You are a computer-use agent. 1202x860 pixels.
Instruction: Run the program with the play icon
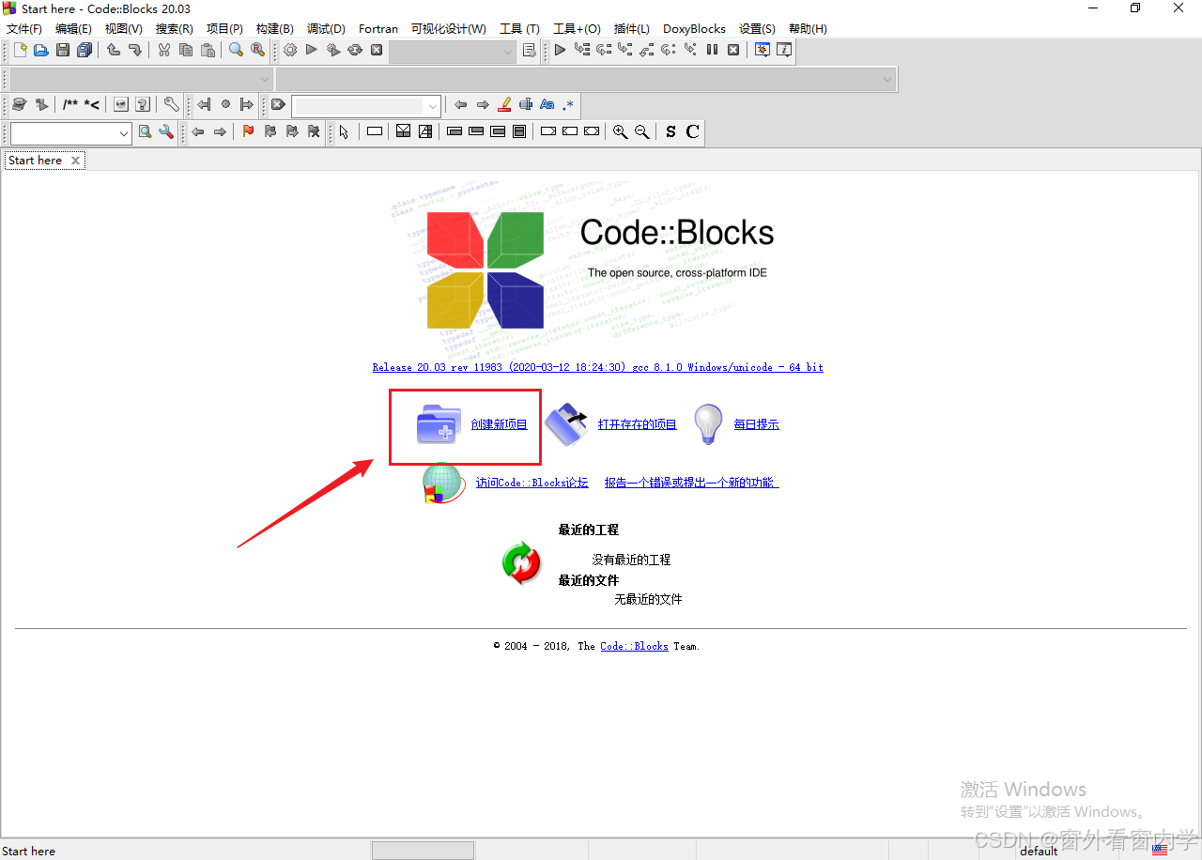point(312,51)
